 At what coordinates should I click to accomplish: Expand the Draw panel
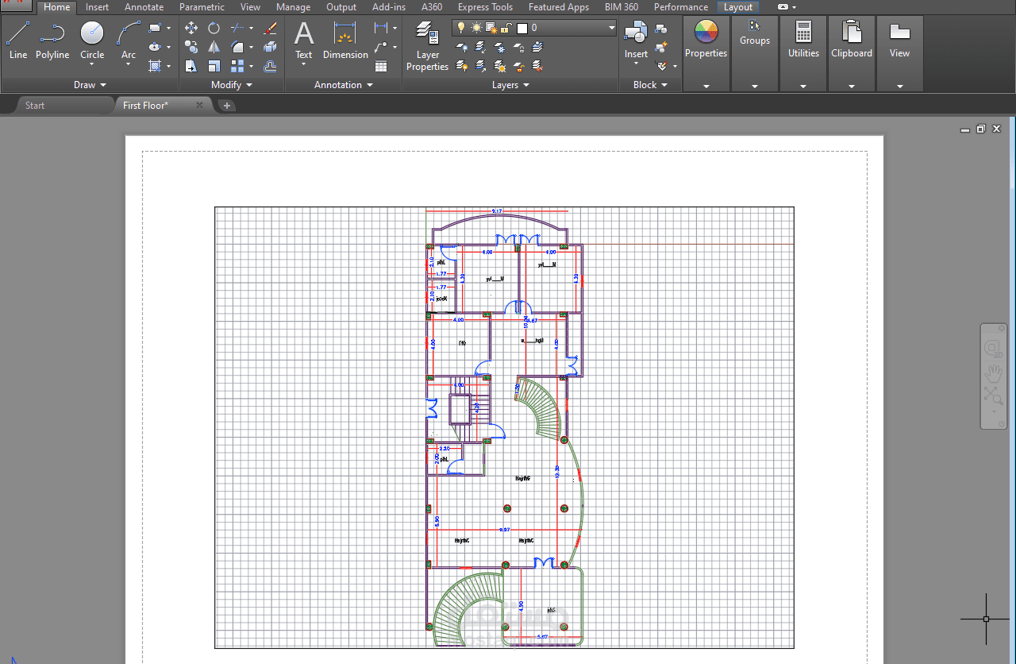[90, 85]
